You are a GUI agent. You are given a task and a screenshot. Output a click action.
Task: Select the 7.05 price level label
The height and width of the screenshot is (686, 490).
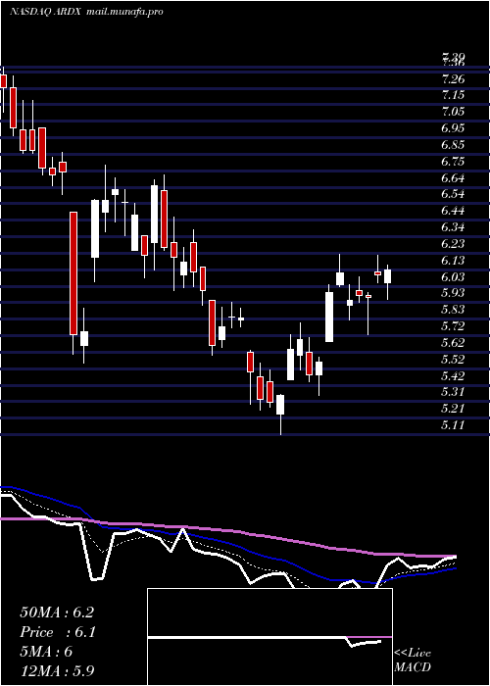tap(453, 112)
